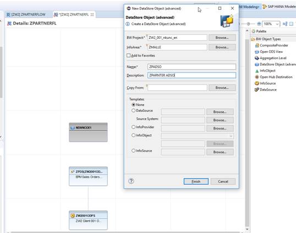The image size is (296, 233).
Task: Select InfoSource in the Palette
Action: click(x=265, y=84)
